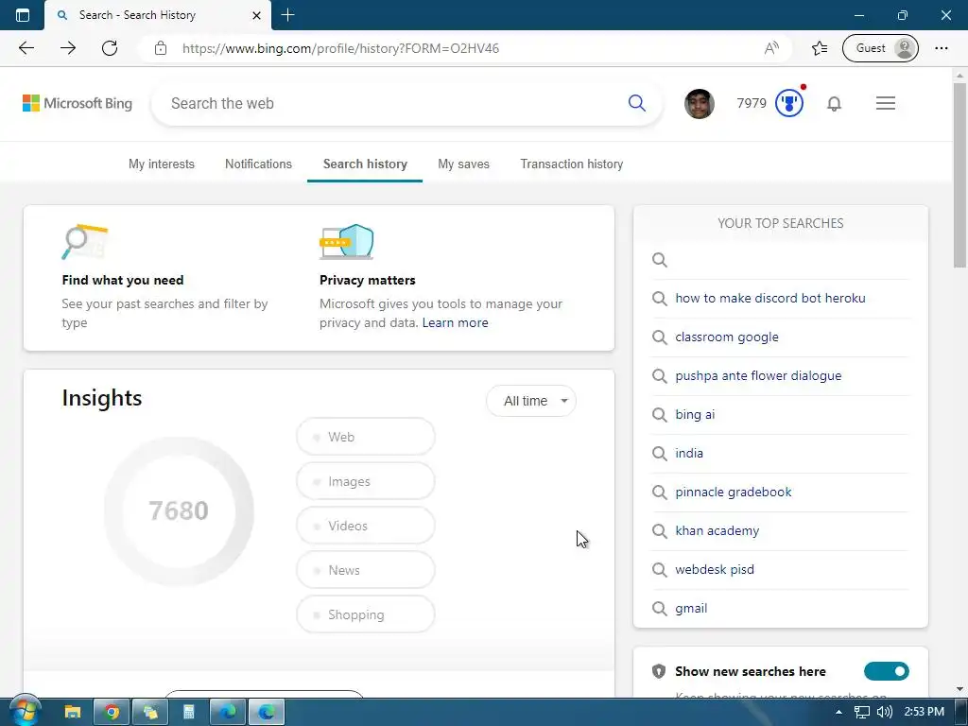Switch to Transaction history tab
Image resolution: width=968 pixels, height=726 pixels.
(572, 164)
